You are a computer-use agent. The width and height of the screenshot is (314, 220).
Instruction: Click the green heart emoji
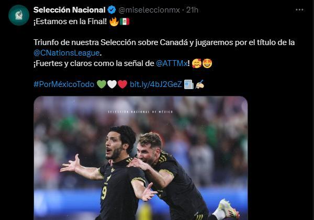(x=102, y=84)
